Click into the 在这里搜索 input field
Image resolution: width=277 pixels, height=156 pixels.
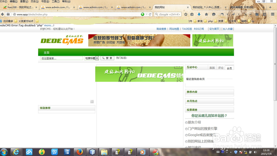pyautogui.click(x=61, y=58)
